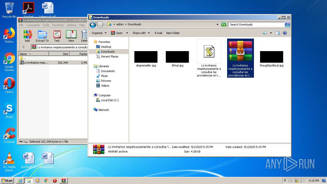This screenshot has height=184, width=327.
Task: Open WinRAR Options menu
Action: tap(72, 25)
